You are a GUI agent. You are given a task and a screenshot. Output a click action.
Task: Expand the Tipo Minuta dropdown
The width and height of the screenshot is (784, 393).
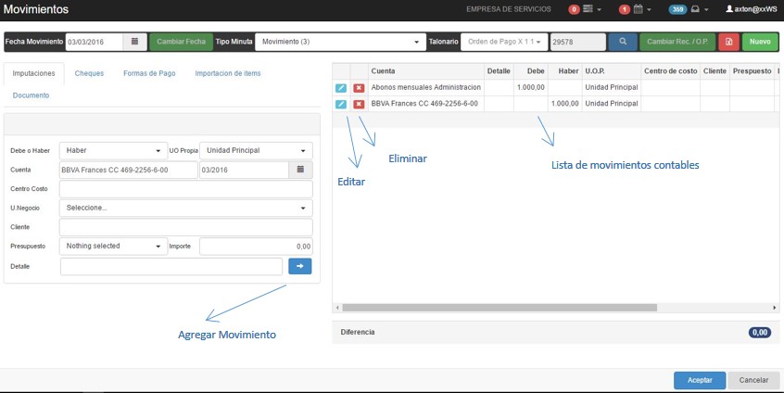pyautogui.click(x=339, y=42)
